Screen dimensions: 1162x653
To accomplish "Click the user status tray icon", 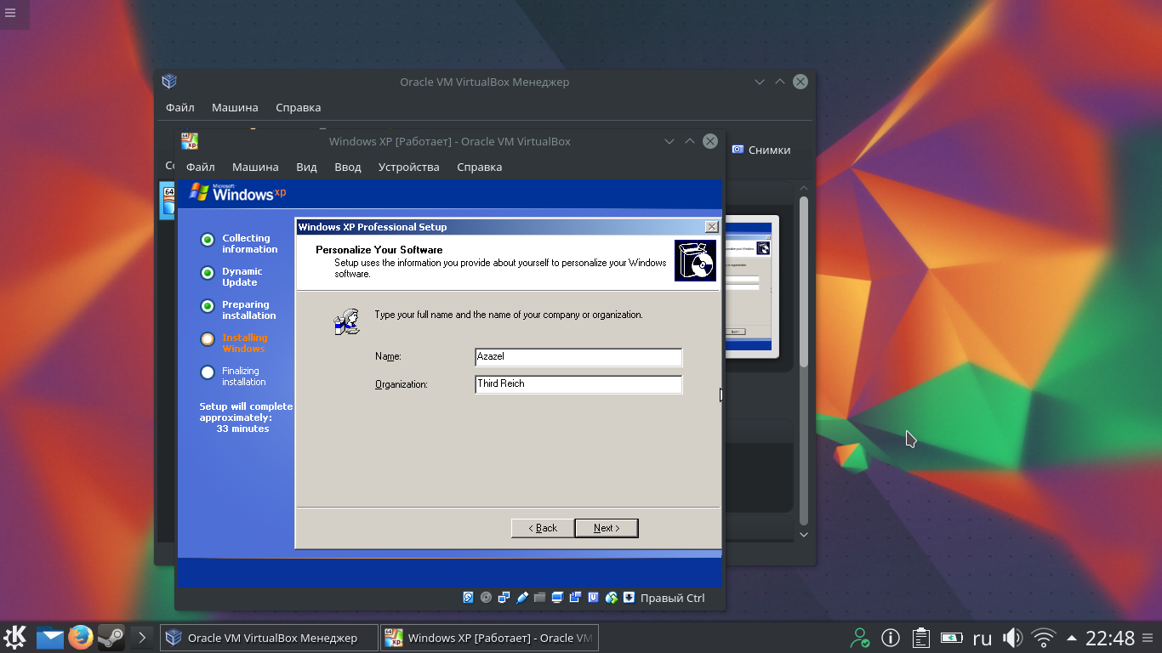I will coord(860,637).
